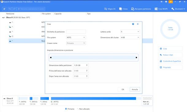Close the Crea dialog

[x=138, y=24]
